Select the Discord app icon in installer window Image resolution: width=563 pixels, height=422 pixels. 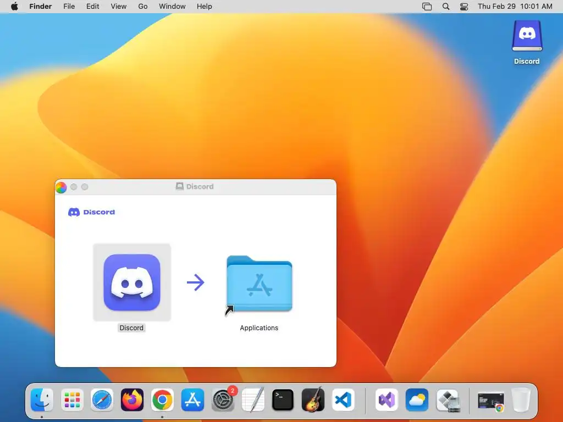pos(132,282)
